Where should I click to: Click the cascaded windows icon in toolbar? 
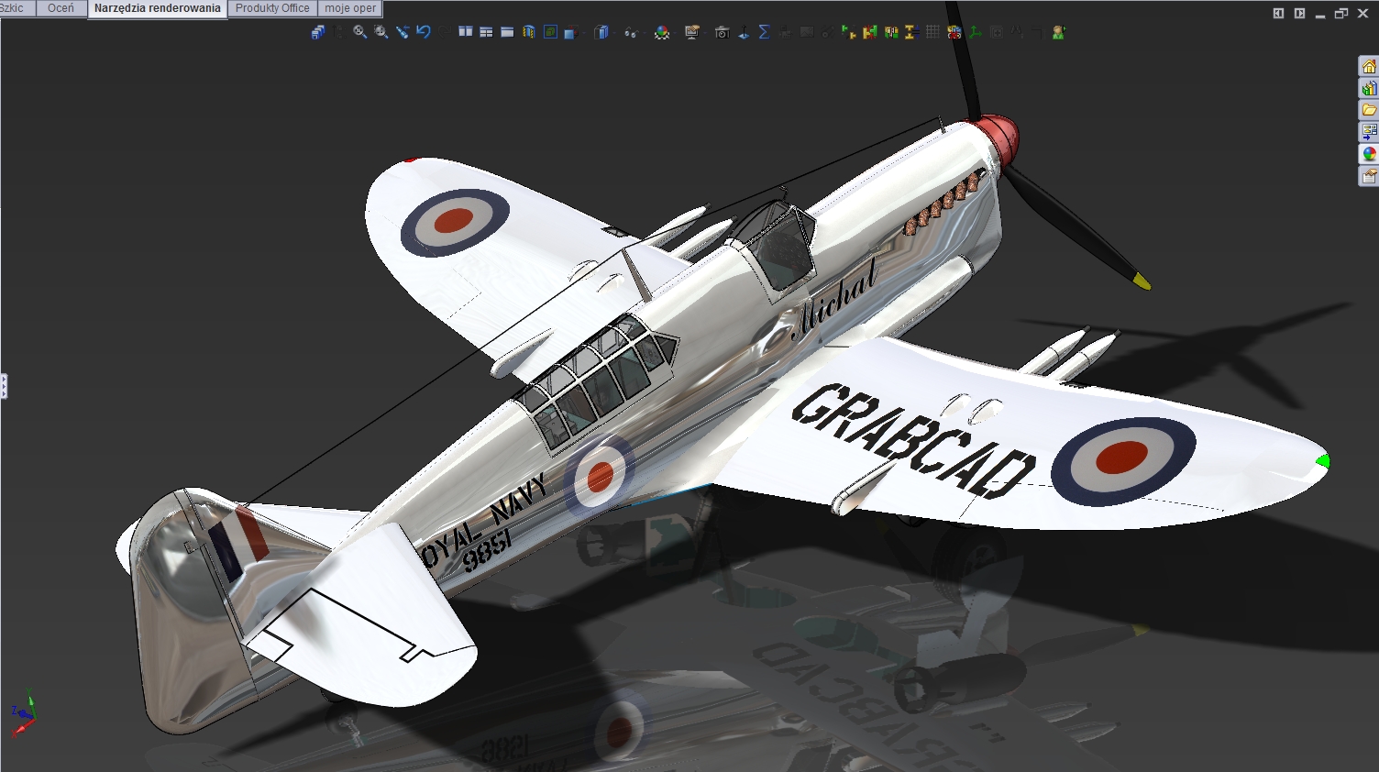click(318, 32)
